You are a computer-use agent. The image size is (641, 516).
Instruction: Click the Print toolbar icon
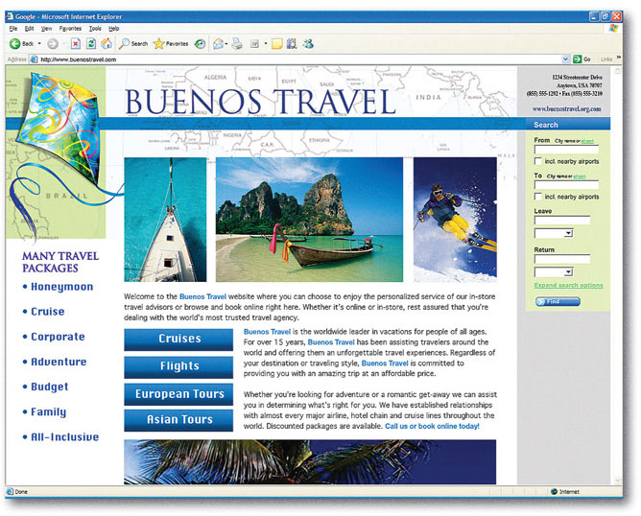point(237,44)
